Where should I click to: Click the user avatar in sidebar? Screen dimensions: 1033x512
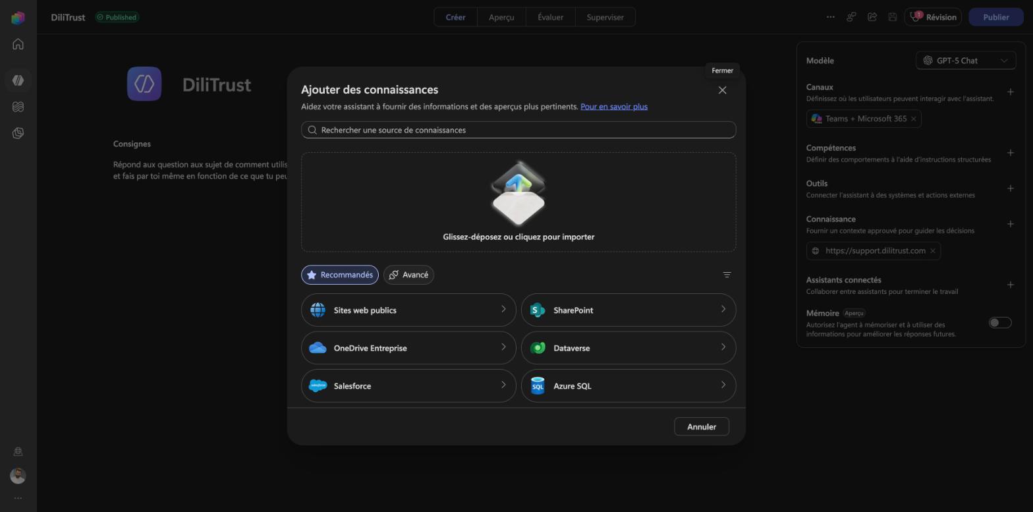(18, 476)
